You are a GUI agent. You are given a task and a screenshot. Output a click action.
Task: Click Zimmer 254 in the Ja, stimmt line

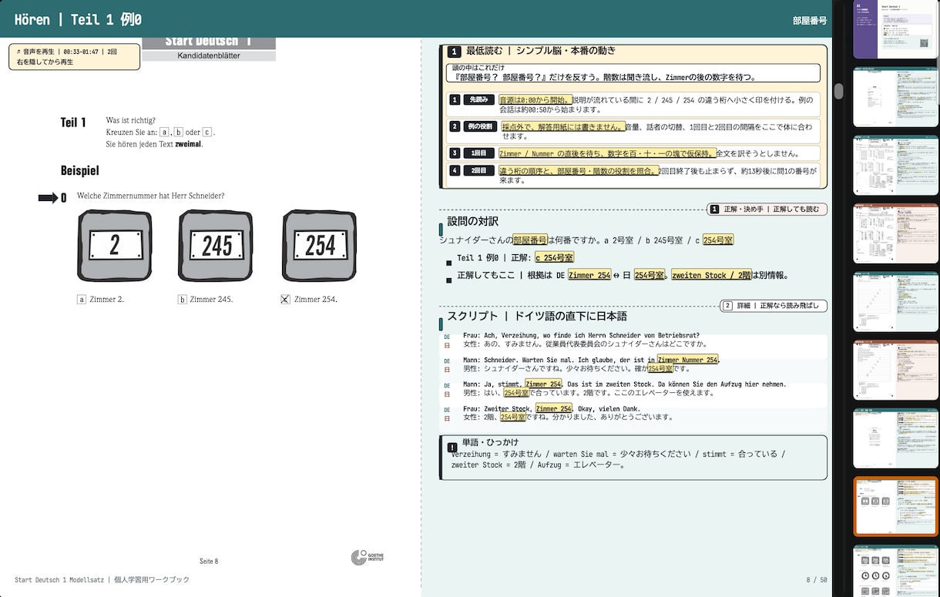[543, 384]
